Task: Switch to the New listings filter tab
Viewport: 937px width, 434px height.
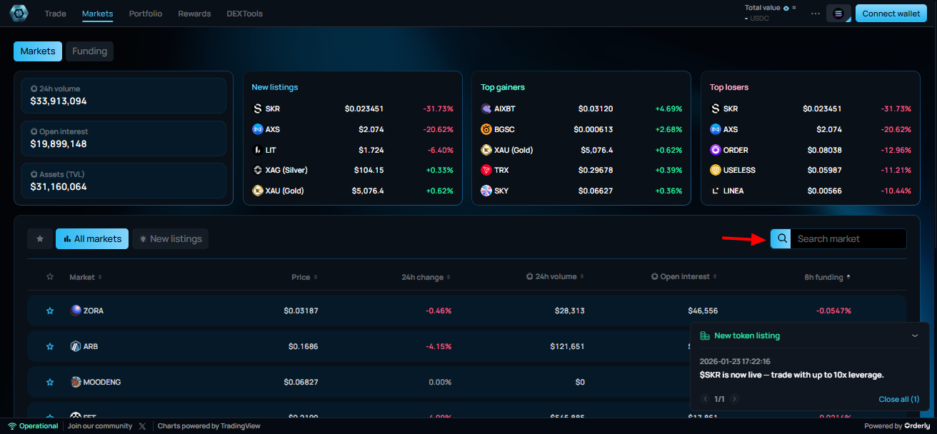Action: click(x=170, y=239)
